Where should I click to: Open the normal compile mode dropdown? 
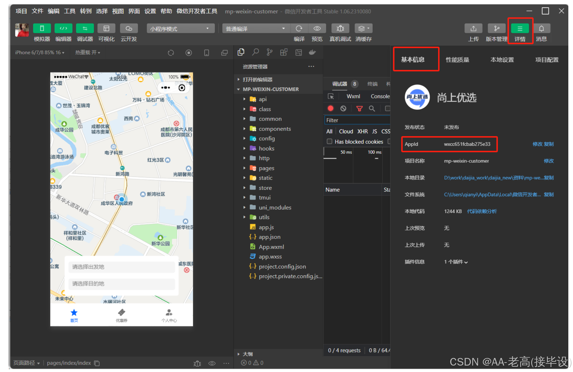coord(256,29)
